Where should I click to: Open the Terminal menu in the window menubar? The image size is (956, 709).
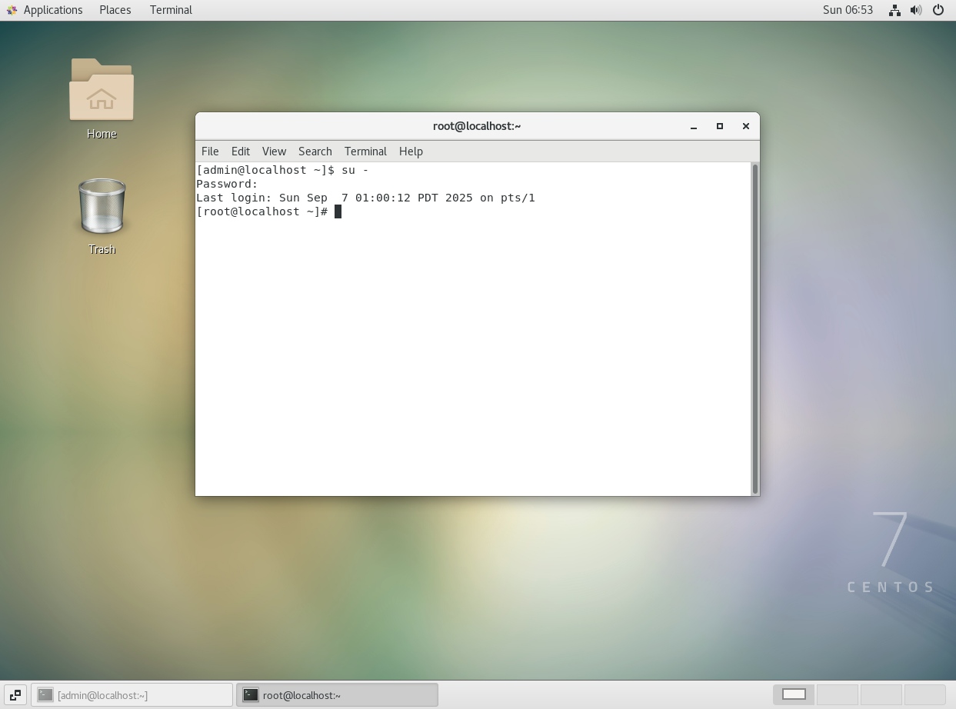(365, 151)
